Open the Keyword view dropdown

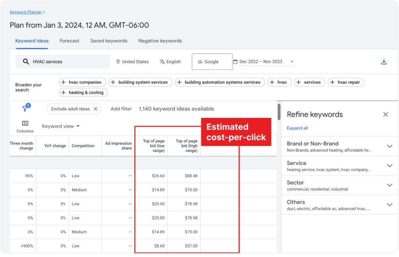(61, 126)
